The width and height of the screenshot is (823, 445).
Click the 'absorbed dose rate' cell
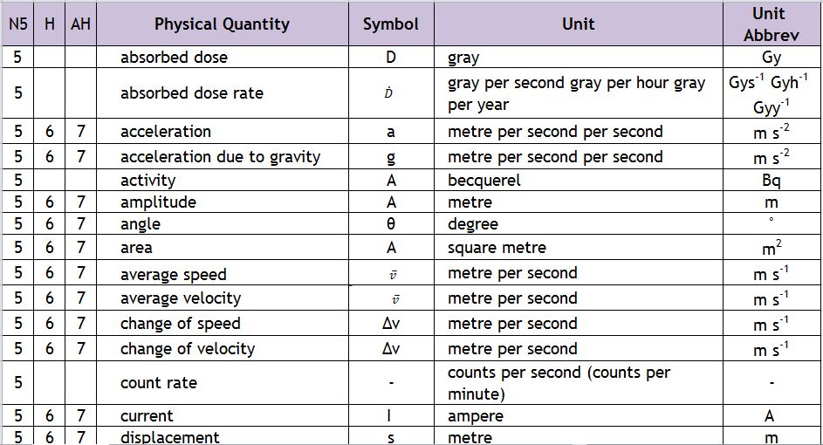tap(222, 92)
